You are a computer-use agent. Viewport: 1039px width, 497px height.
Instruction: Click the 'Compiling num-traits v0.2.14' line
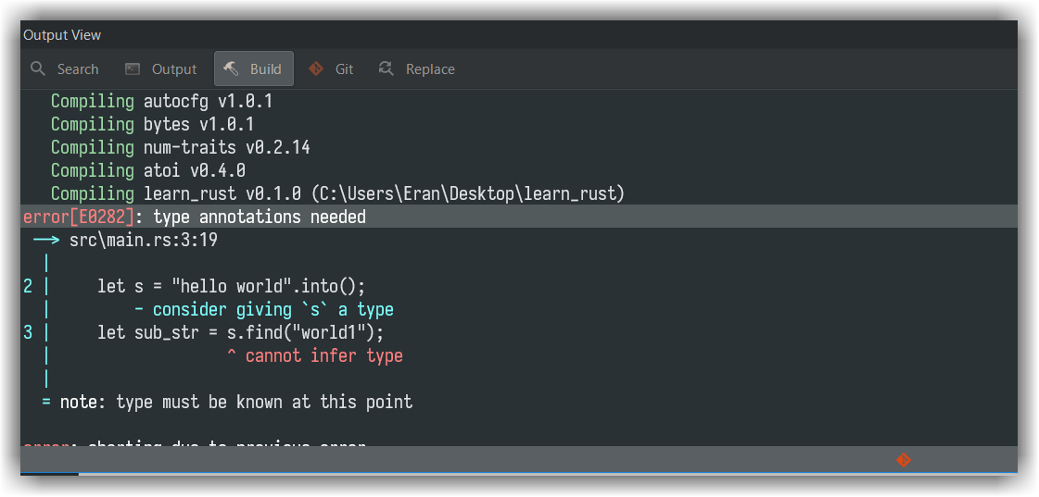pos(180,147)
